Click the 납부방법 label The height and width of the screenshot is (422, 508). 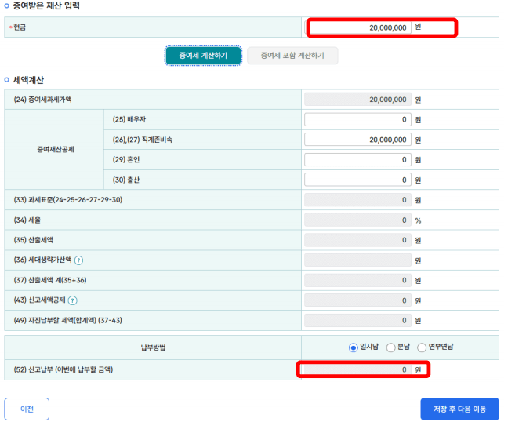click(153, 347)
